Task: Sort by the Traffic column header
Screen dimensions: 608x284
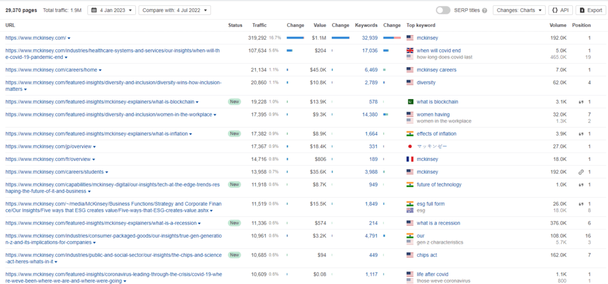Action: (259, 25)
